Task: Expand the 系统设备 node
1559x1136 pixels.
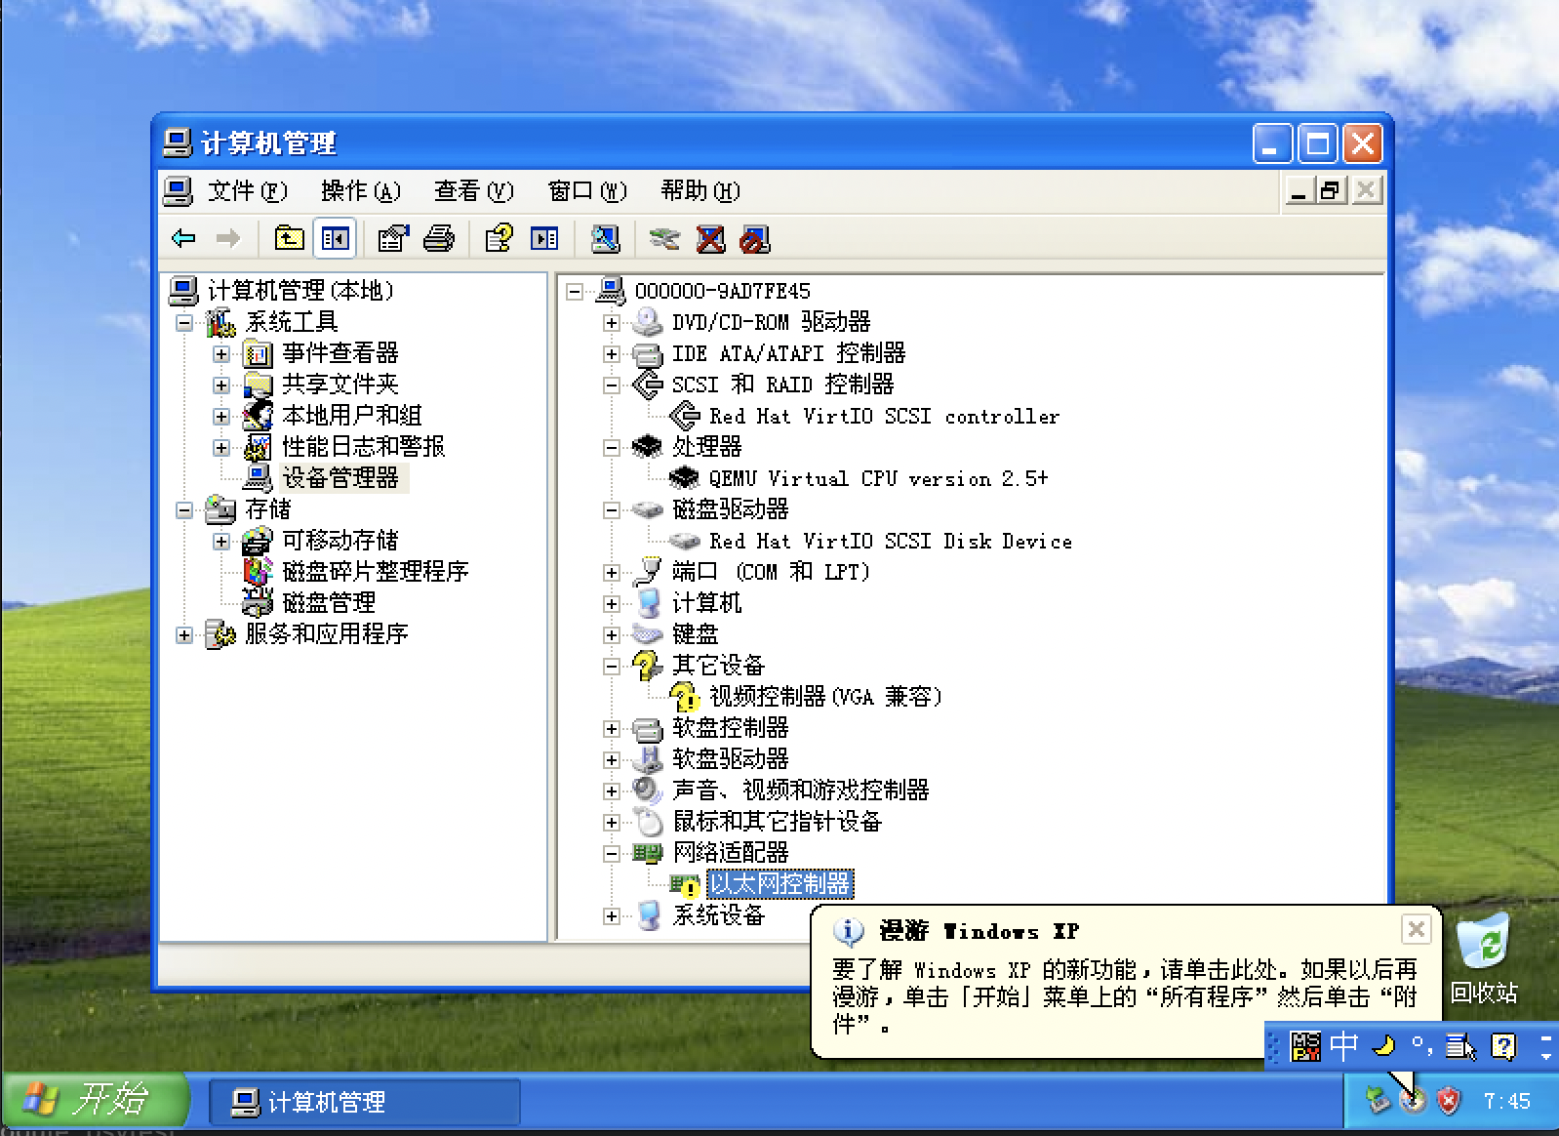Action: (x=612, y=915)
